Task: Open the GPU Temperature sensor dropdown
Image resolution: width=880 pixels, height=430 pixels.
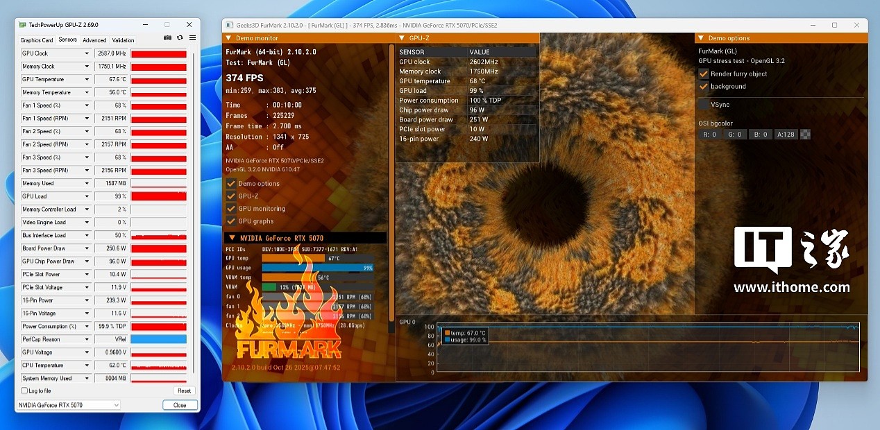Action: point(87,79)
